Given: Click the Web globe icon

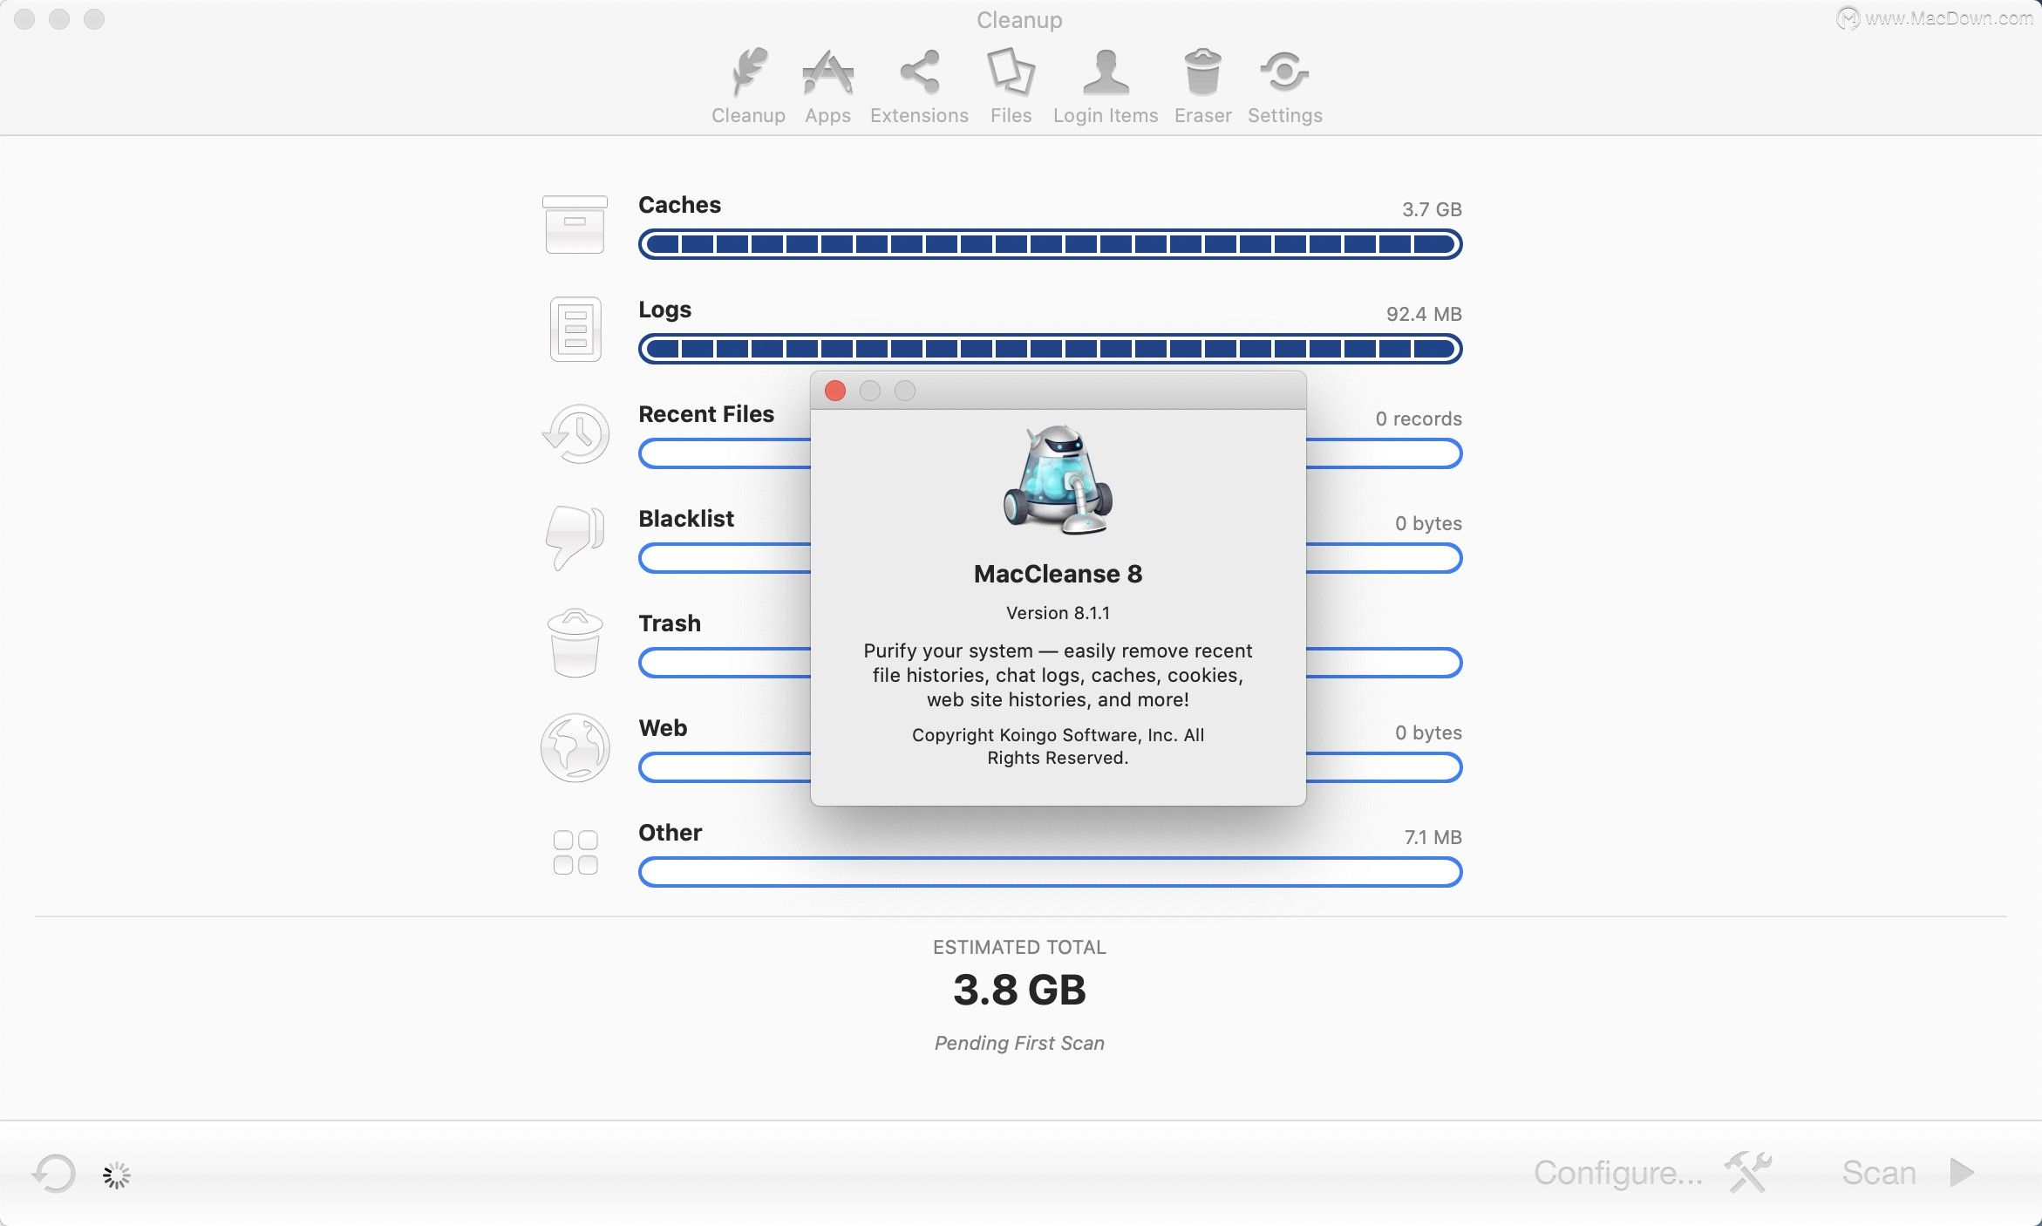Looking at the screenshot, I should (575, 747).
